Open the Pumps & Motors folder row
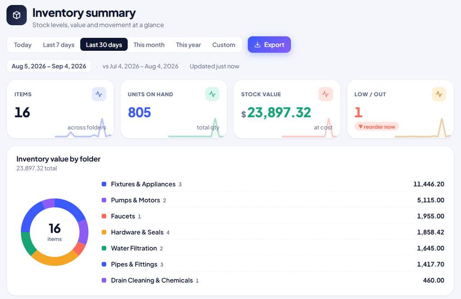Screen dimensions: 461x299 click(x=273, y=200)
